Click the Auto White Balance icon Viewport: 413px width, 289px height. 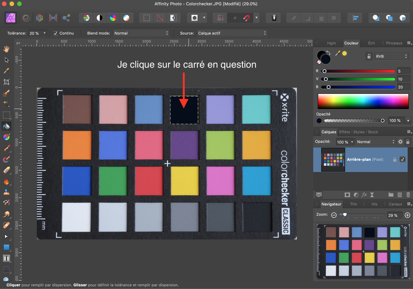(127, 18)
